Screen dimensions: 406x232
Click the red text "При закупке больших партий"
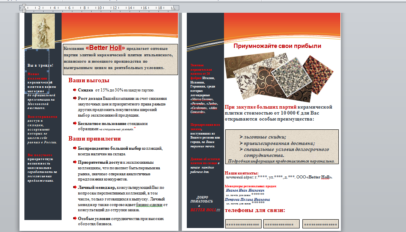260,107
